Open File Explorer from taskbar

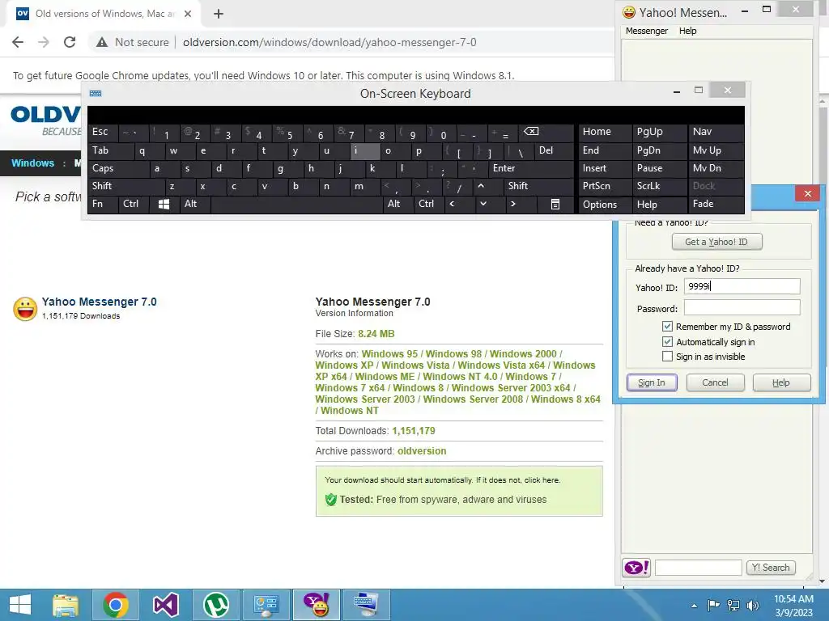tap(66, 605)
